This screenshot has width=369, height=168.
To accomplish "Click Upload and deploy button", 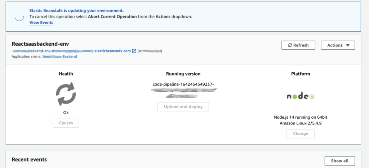I will point(183,107).
